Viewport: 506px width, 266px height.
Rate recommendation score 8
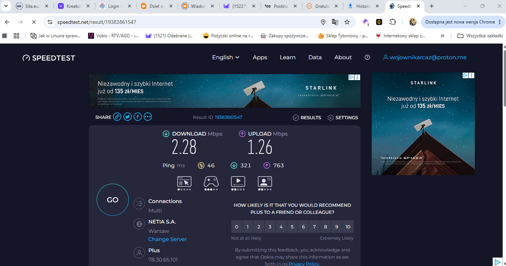click(x=326, y=227)
